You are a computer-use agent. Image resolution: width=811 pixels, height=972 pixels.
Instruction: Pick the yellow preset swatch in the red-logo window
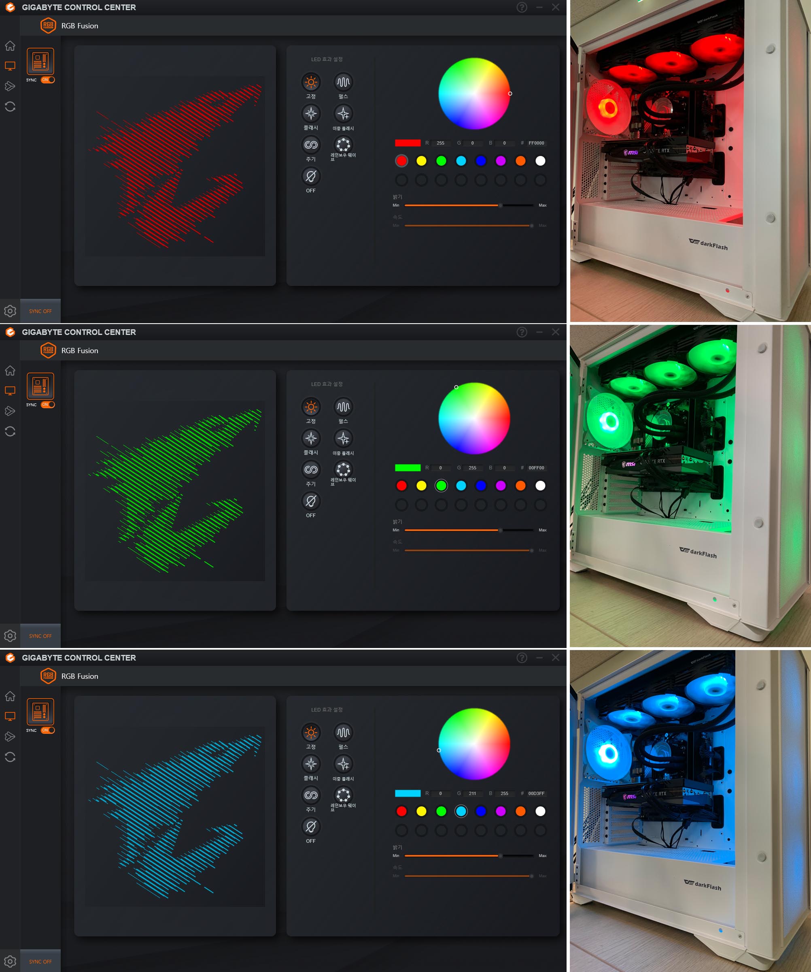pyautogui.click(x=421, y=161)
